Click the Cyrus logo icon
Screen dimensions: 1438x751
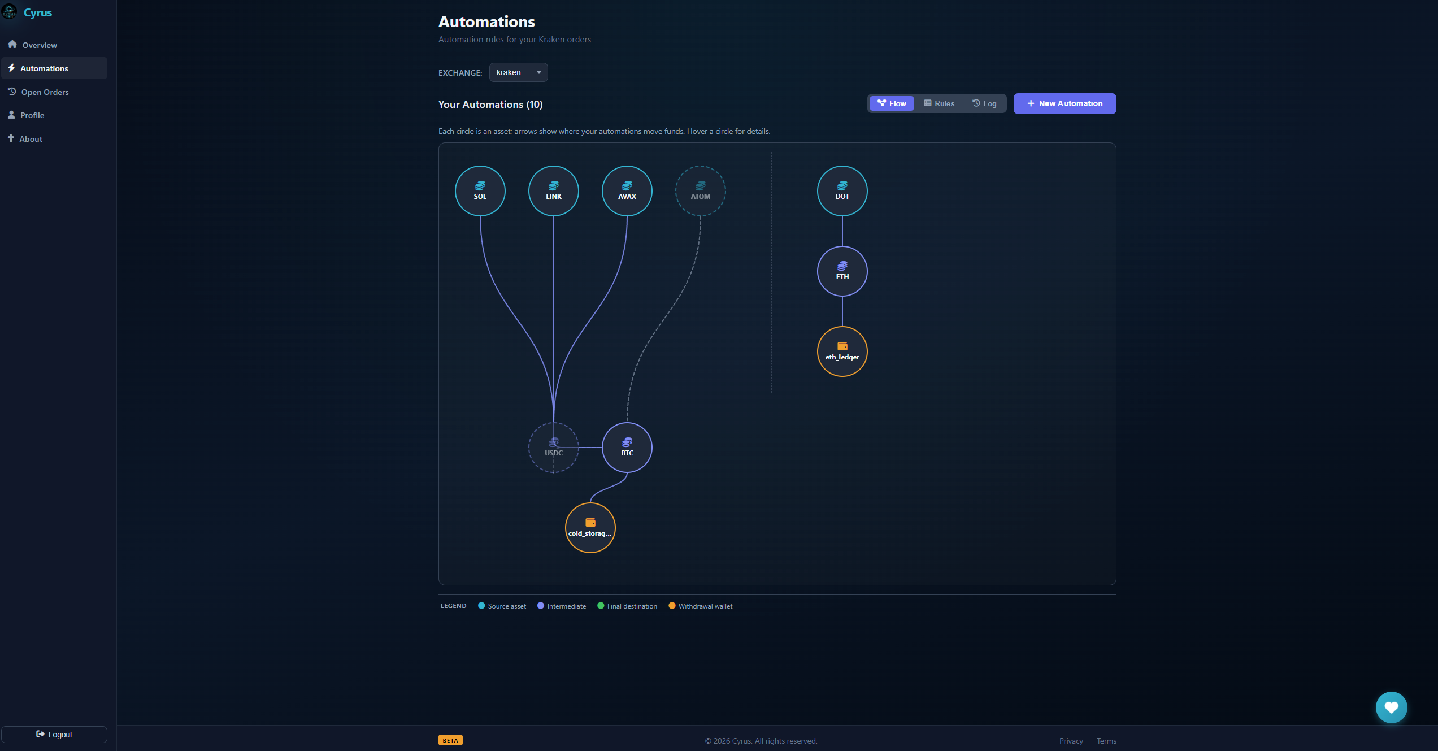point(10,12)
